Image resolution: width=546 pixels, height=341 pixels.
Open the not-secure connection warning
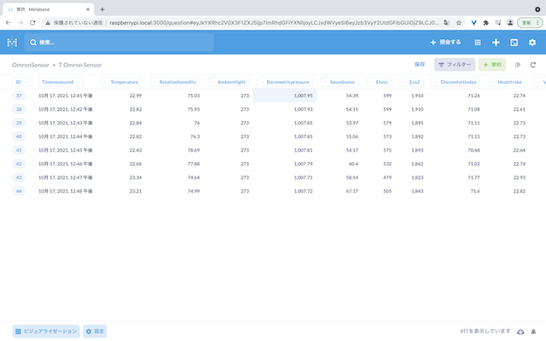pyautogui.click(x=74, y=23)
